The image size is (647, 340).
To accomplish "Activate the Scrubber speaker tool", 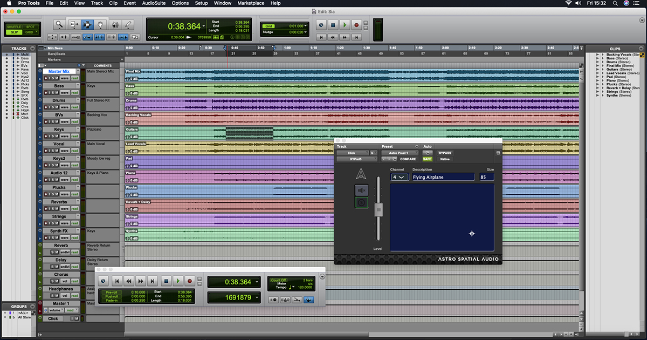I will (x=115, y=24).
